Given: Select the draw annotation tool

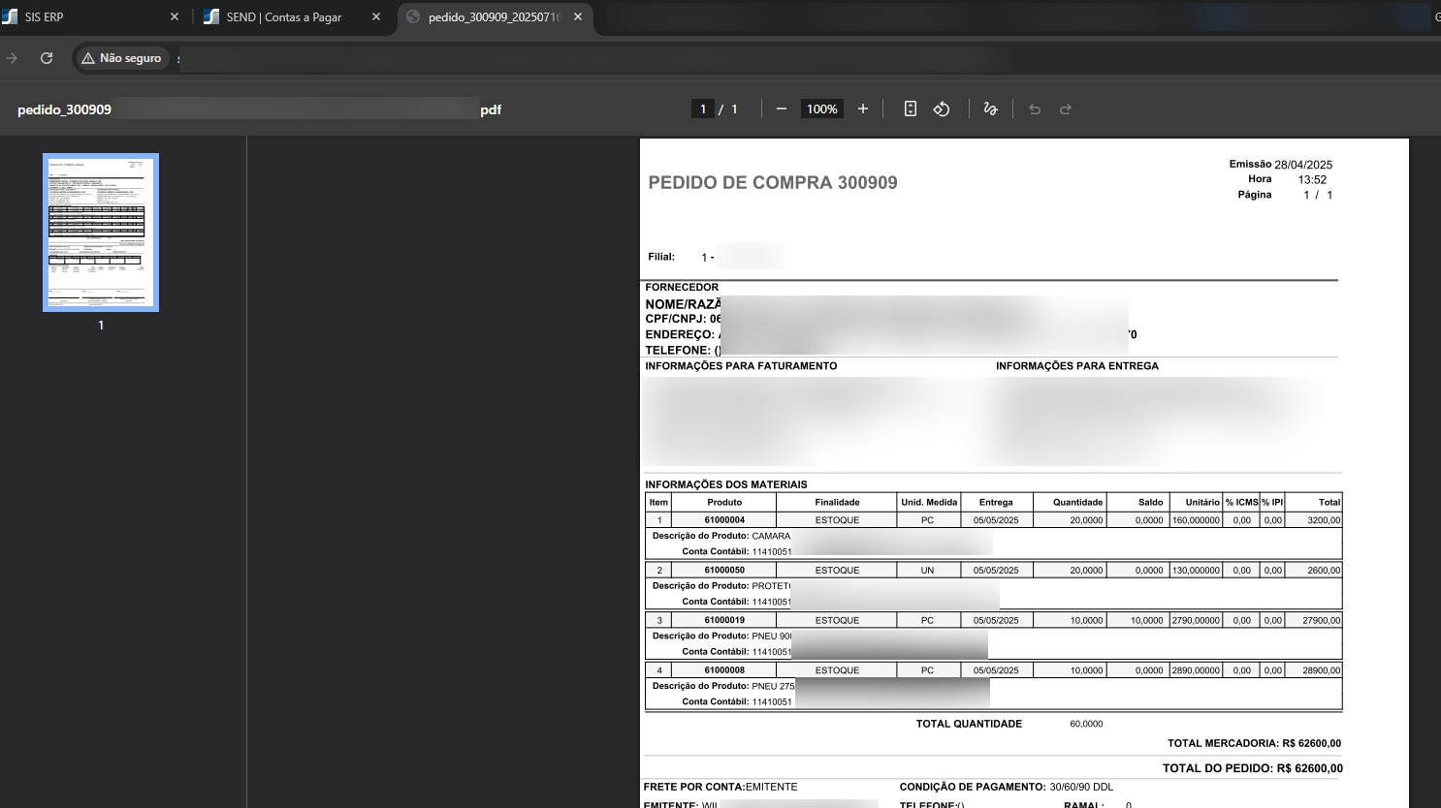Looking at the screenshot, I should coord(990,109).
